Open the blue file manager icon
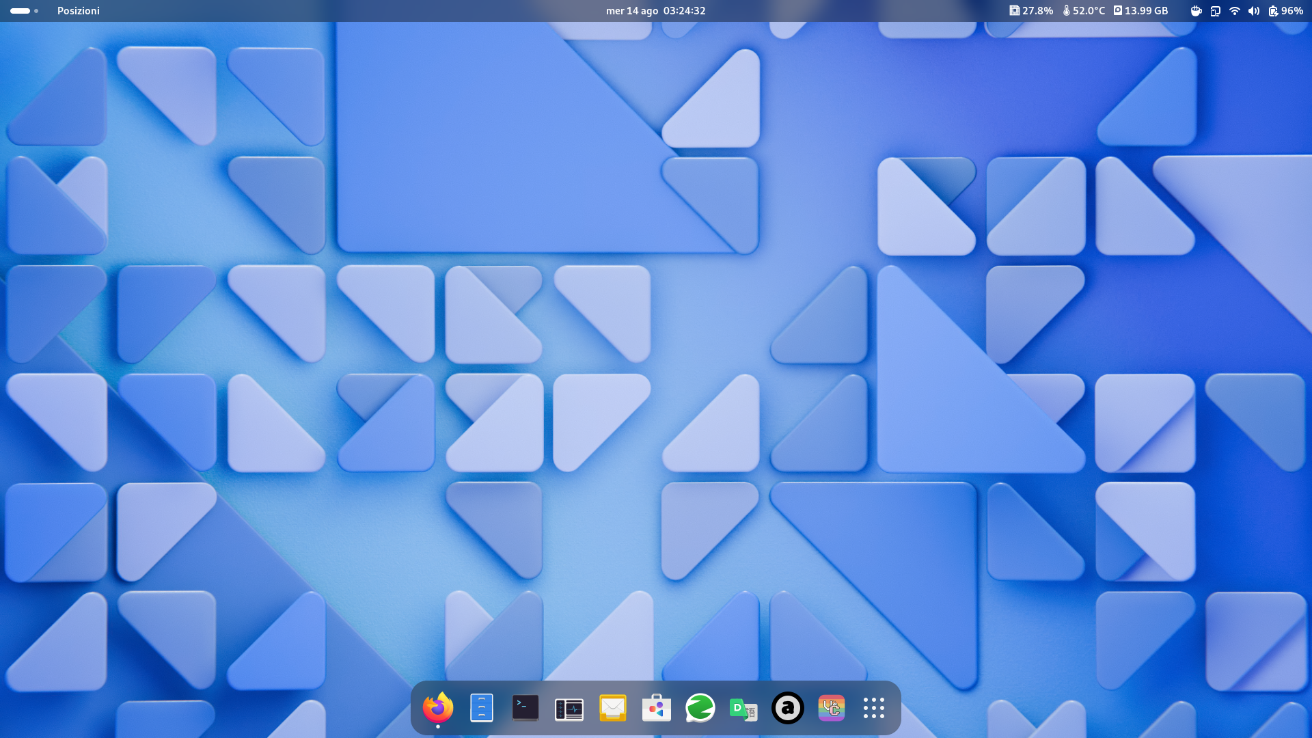The width and height of the screenshot is (1312, 738). click(482, 708)
